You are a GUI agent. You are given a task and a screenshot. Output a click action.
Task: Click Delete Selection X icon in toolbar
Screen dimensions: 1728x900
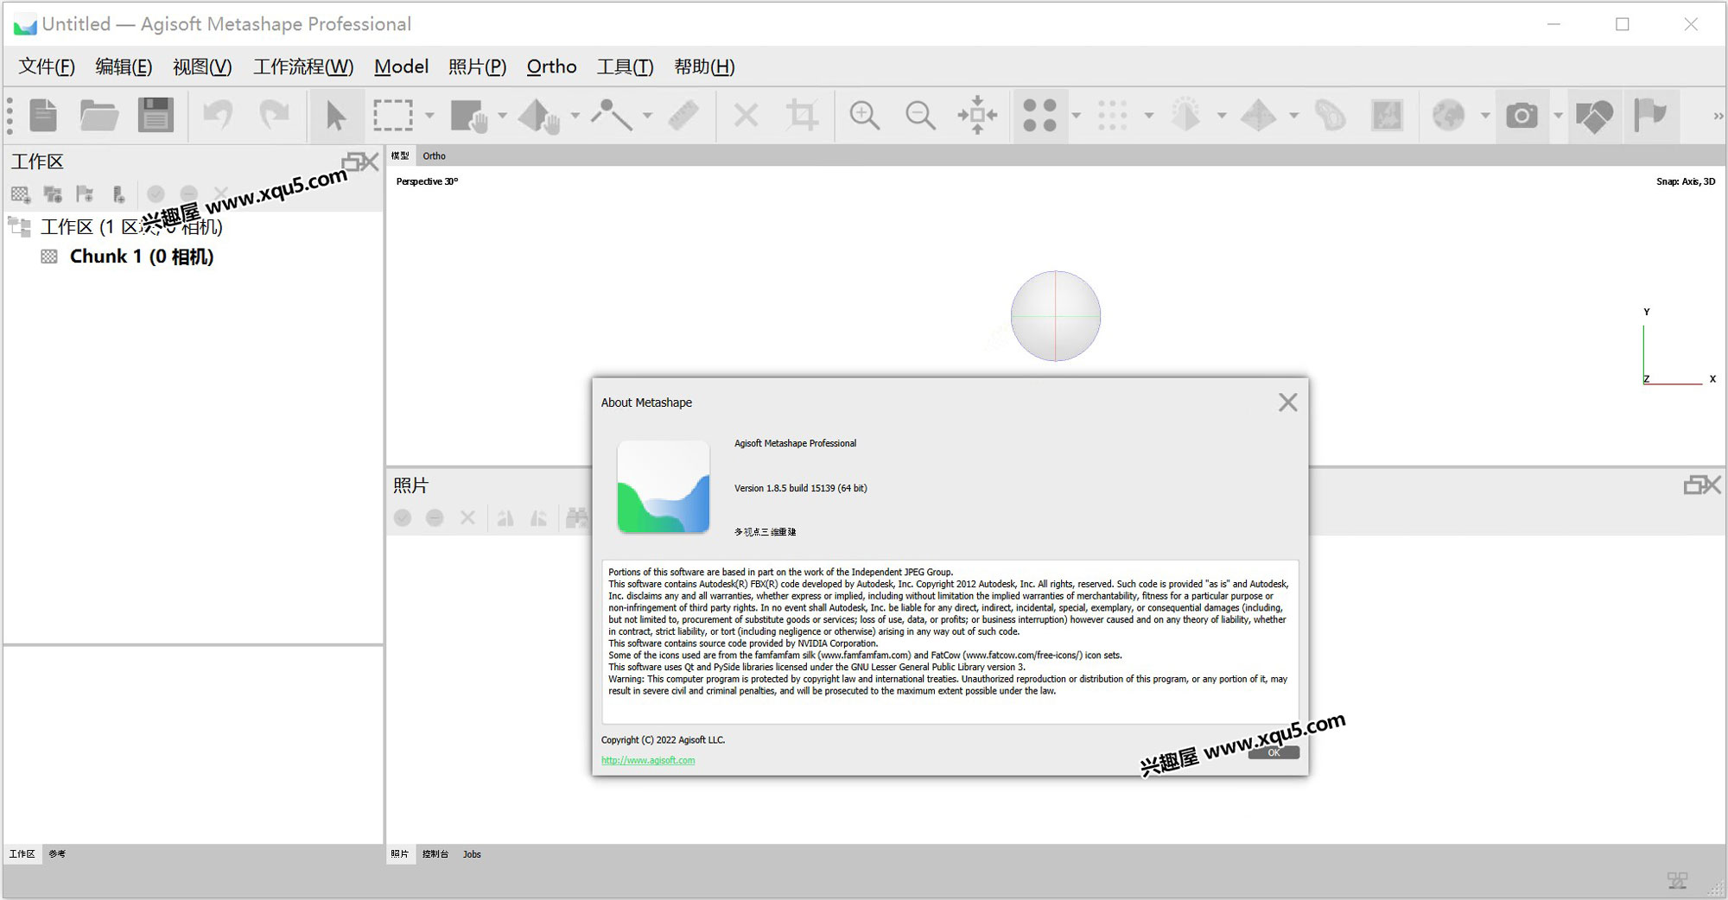[746, 115]
